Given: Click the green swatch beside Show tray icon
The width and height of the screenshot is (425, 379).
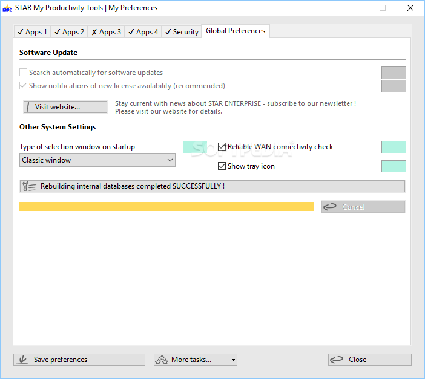Looking at the screenshot, I should (x=394, y=166).
